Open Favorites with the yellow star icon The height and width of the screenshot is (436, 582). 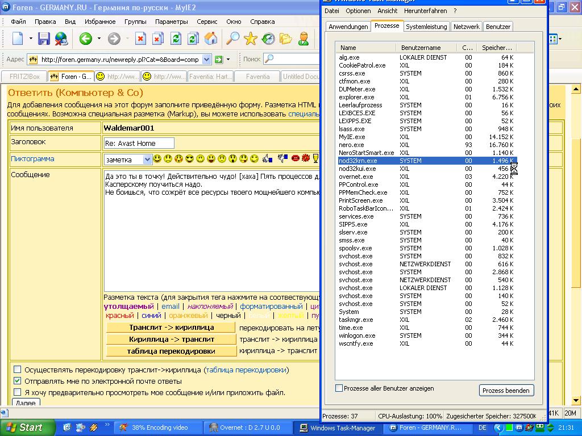[x=251, y=38]
